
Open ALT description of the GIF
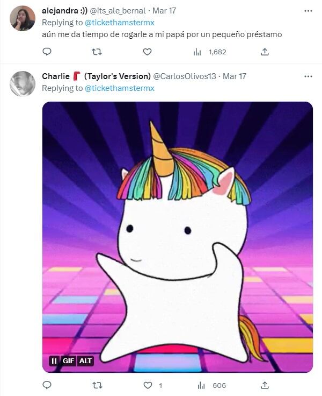85,360
